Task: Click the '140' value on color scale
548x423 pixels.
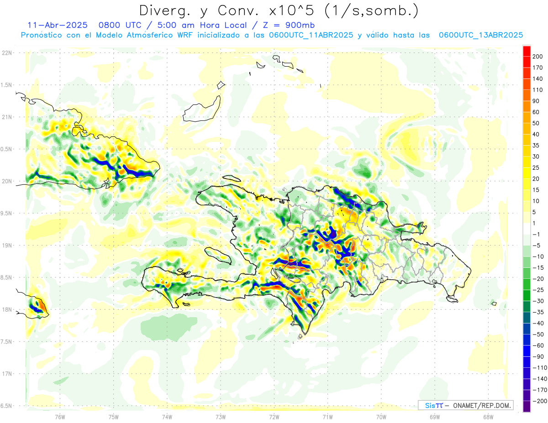Action: click(537, 79)
